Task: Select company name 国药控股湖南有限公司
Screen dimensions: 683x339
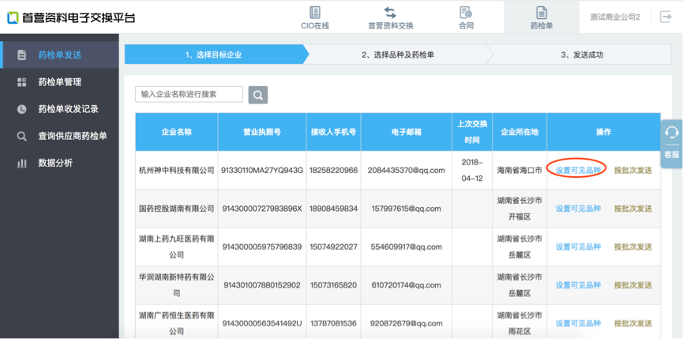Action: (176, 209)
